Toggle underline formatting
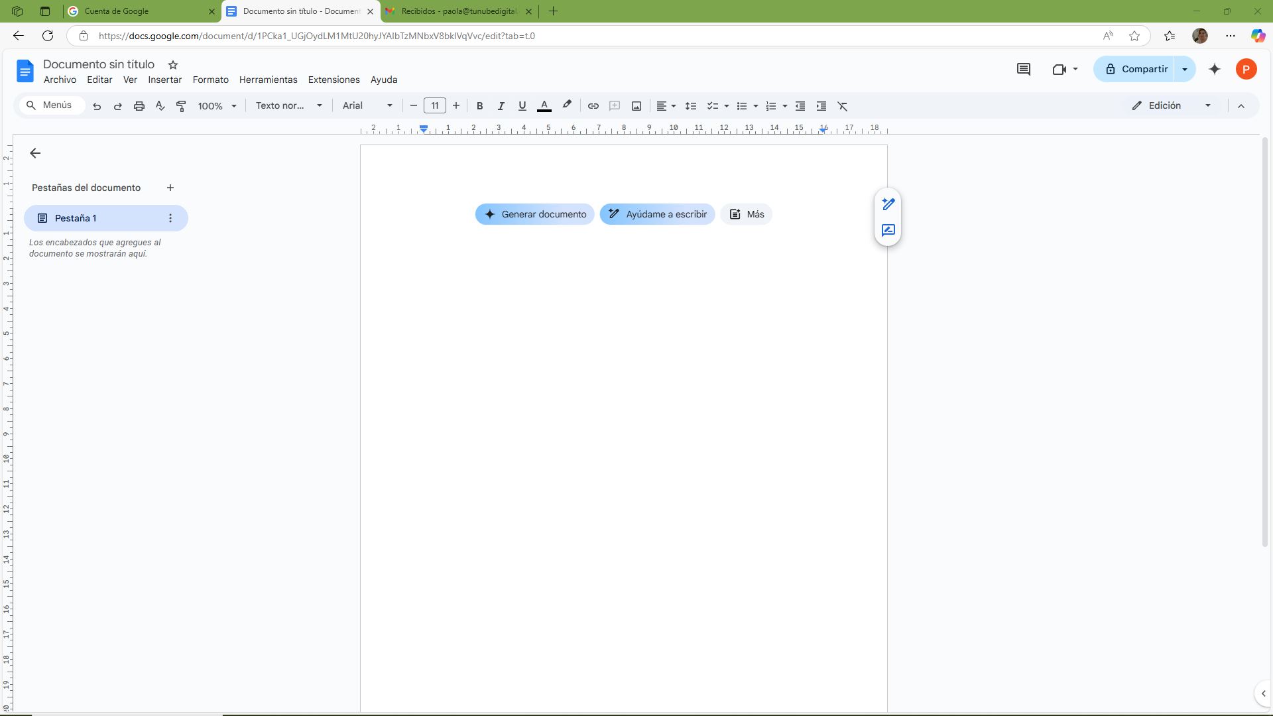Screen dimensions: 1273x716 522,106
